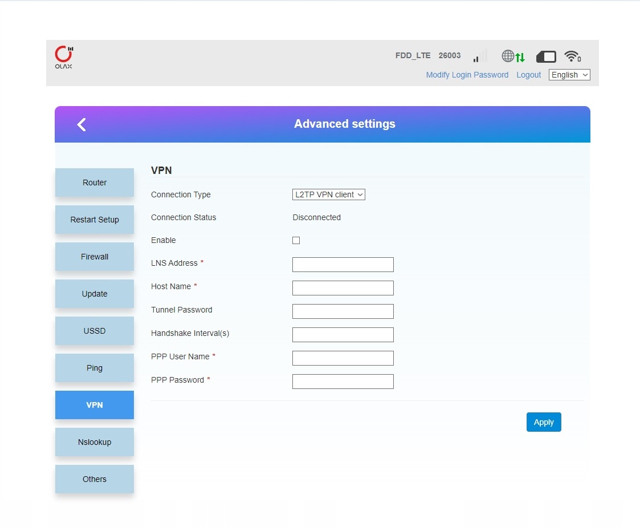
Task: Click the Connection Type label
Action: [181, 195]
